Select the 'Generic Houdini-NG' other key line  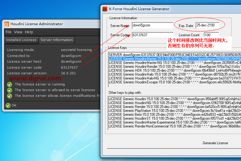pos(175,103)
